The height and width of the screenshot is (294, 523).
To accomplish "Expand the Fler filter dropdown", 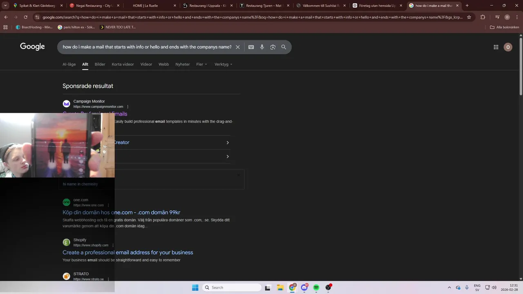I will [201, 64].
